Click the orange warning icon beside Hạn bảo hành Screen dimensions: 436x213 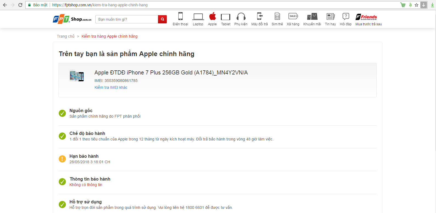tap(62, 159)
